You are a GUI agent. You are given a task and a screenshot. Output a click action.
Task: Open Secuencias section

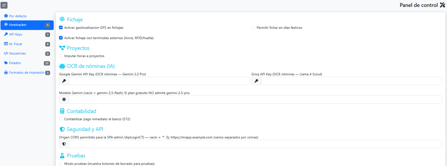(27, 53)
